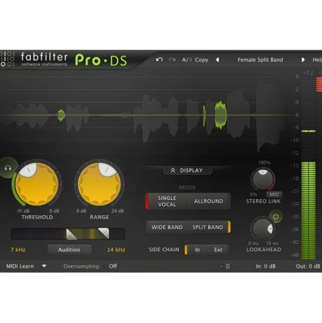Image resolution: width=322 pixels, height=323 pixels.
Task: Click the 7 kHz low frequency handle
Action: (x=71, y=234)
